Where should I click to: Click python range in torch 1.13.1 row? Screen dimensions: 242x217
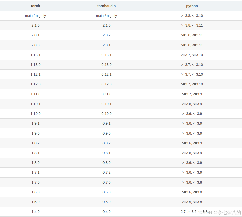click(192, 55)
